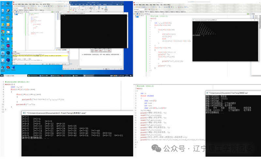This screenshot has height=159, width=261.
Task: Click the Go button beside the symbol dropdown
Action: (x=249, y=14)
